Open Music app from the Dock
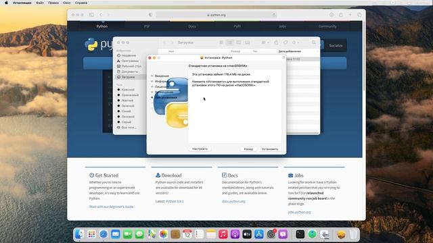Screen dimensions: 433x243 tap(223, 234)
